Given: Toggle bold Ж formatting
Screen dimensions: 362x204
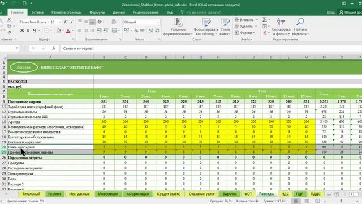Looking at the screenshot, I should 22,31.
